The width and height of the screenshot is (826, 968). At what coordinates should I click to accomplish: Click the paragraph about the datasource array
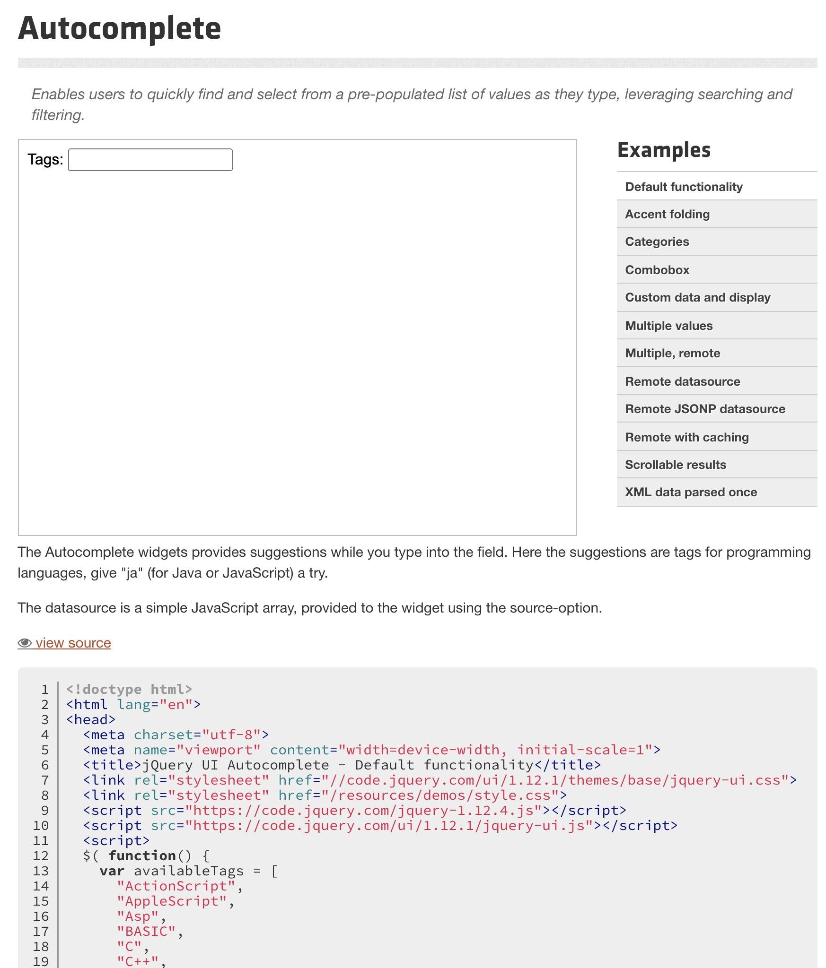pos(310,608)
